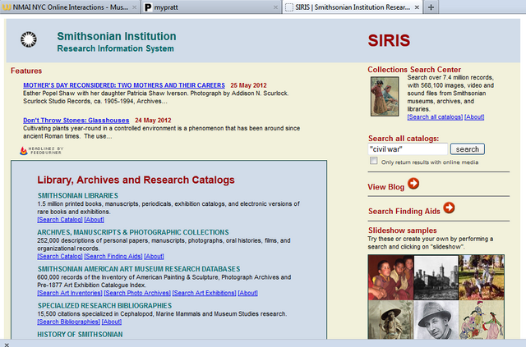Click the Collections Search Center heading
526x347 pixels.
pos(414,70)
